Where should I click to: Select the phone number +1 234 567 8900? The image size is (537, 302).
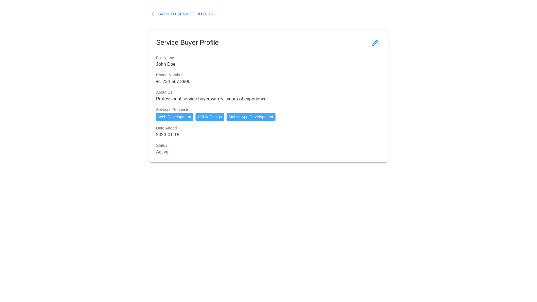[x=173, y=81]
